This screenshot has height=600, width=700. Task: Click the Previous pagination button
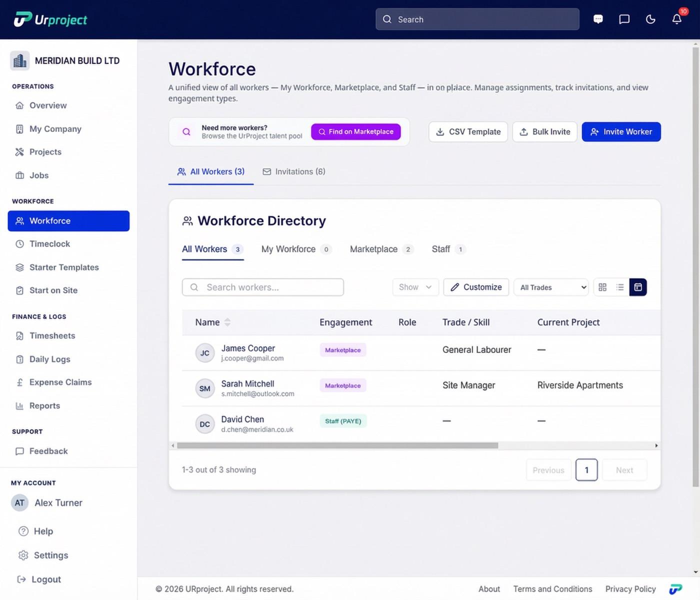pos(548,470)
